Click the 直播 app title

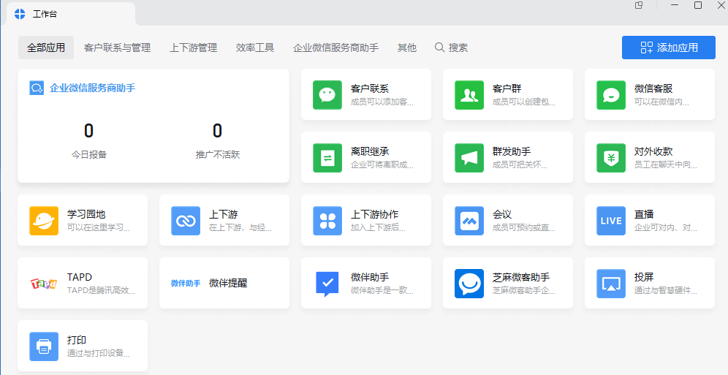pyautogui.click(x=644, y=214)
